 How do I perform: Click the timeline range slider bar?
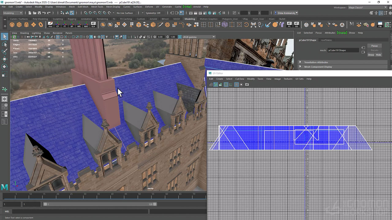pyautogui.click(x=100, y=204)
